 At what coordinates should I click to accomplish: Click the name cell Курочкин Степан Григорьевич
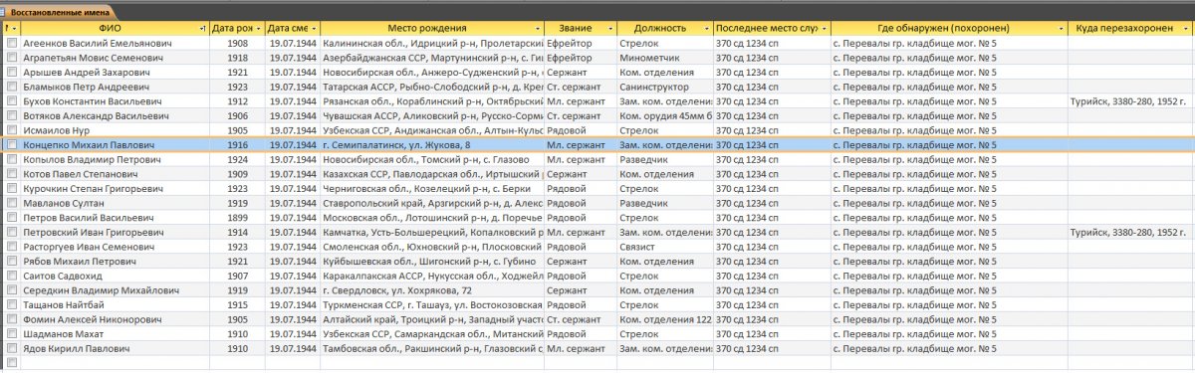pos(116,188)
